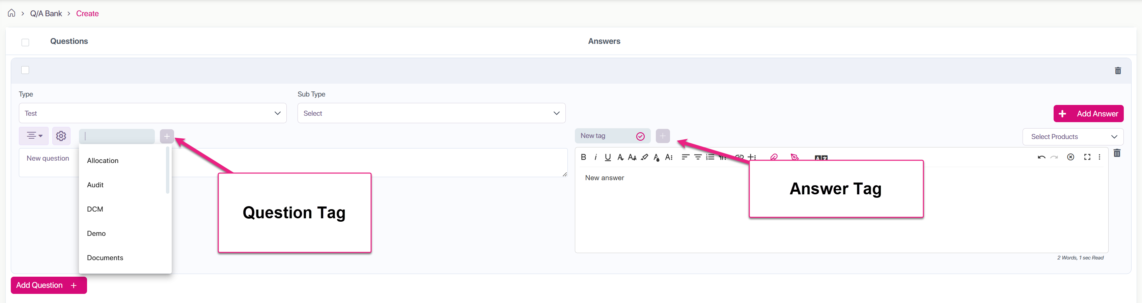The height and width of the screenshot is (303, 1142).
Task: Click the home icon in the breadcrumb
Action: click(11, 13)
